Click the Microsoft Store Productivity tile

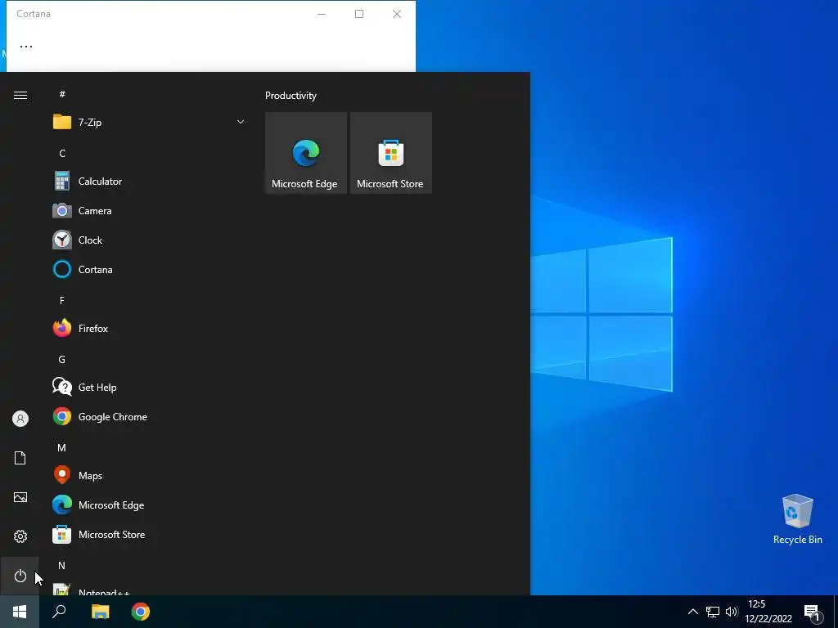click(390, 153)
